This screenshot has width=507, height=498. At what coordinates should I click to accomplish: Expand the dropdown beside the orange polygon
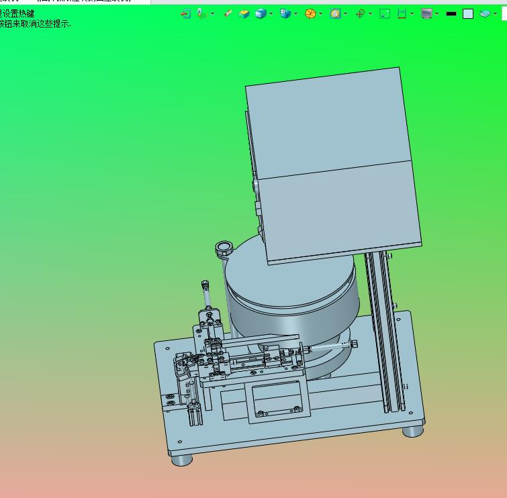tap(321, 14)
